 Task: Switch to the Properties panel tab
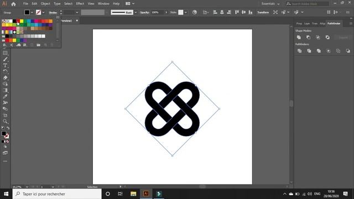coord(299,23)
